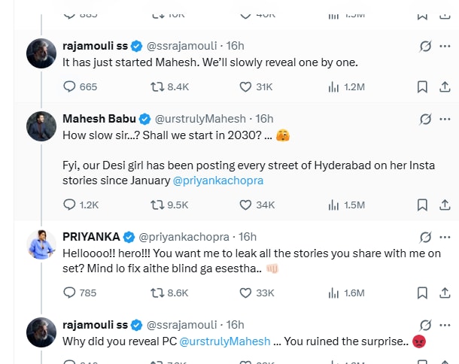Open more options on rajamouli's 'reveal PC' tweet

tap(445, 325)
